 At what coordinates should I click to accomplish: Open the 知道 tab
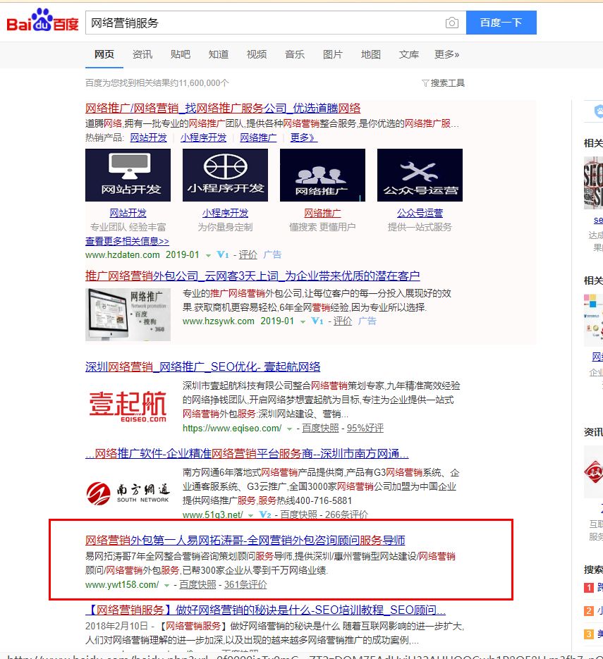point(219,54)
